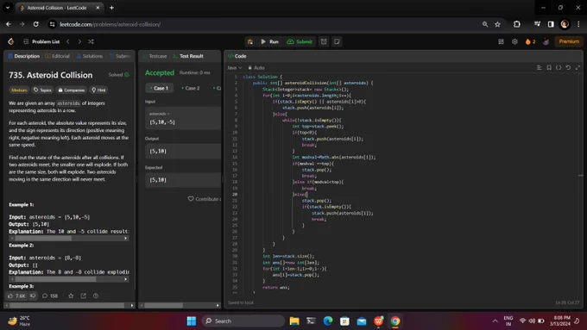Viewport: 587px width, 330px height.
Task: Run the code
Action: coord(270,41)
